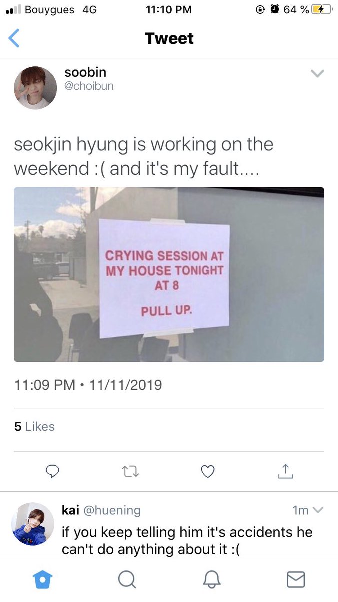Open the Home tab
The image size is (338, 602).
tap(42, 580)
